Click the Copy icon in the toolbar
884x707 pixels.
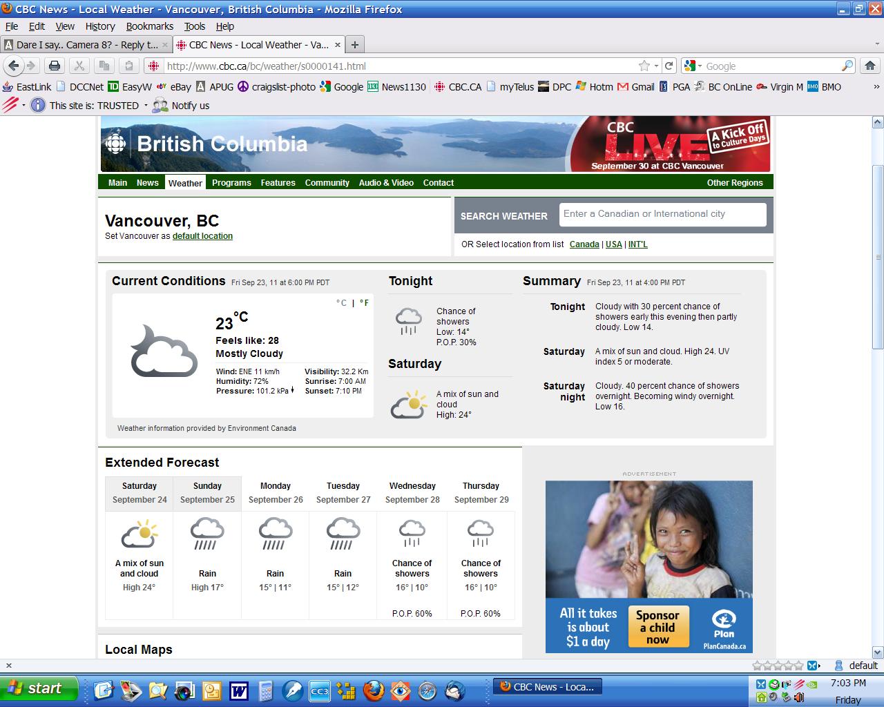coord(104,66)
